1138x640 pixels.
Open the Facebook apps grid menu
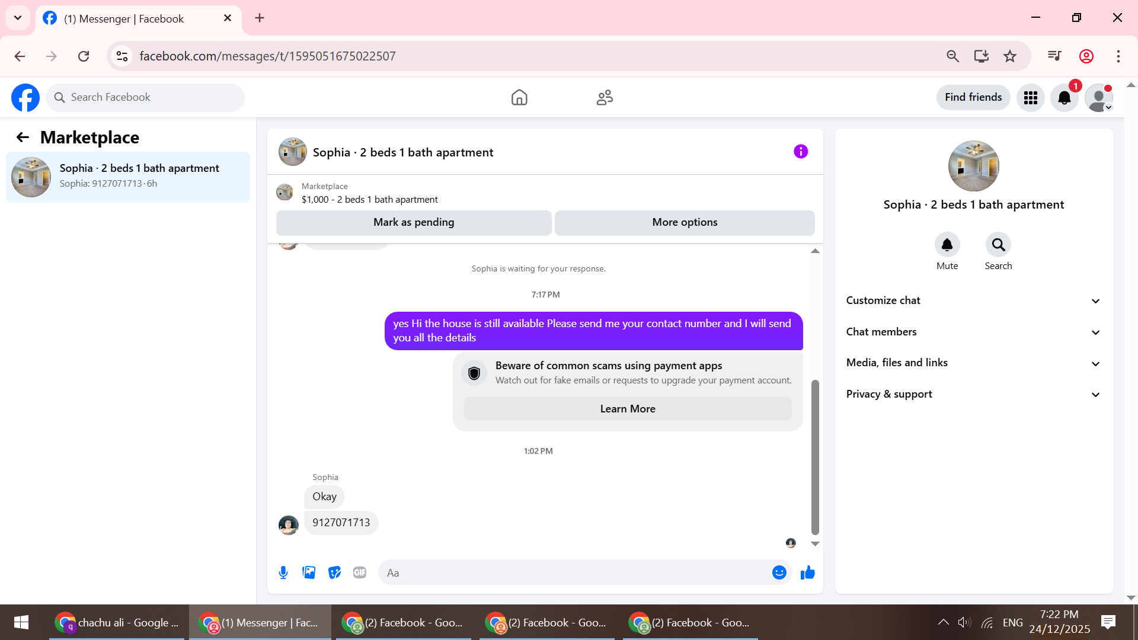click(1031, 98)
